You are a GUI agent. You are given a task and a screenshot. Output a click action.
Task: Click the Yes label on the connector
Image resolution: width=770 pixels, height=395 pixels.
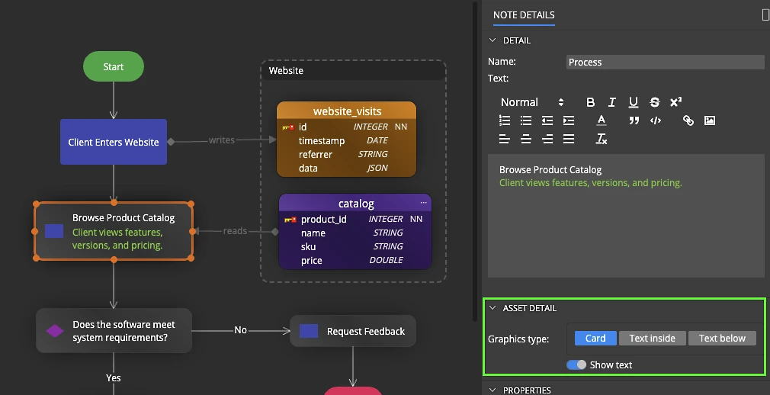[114, 377]
